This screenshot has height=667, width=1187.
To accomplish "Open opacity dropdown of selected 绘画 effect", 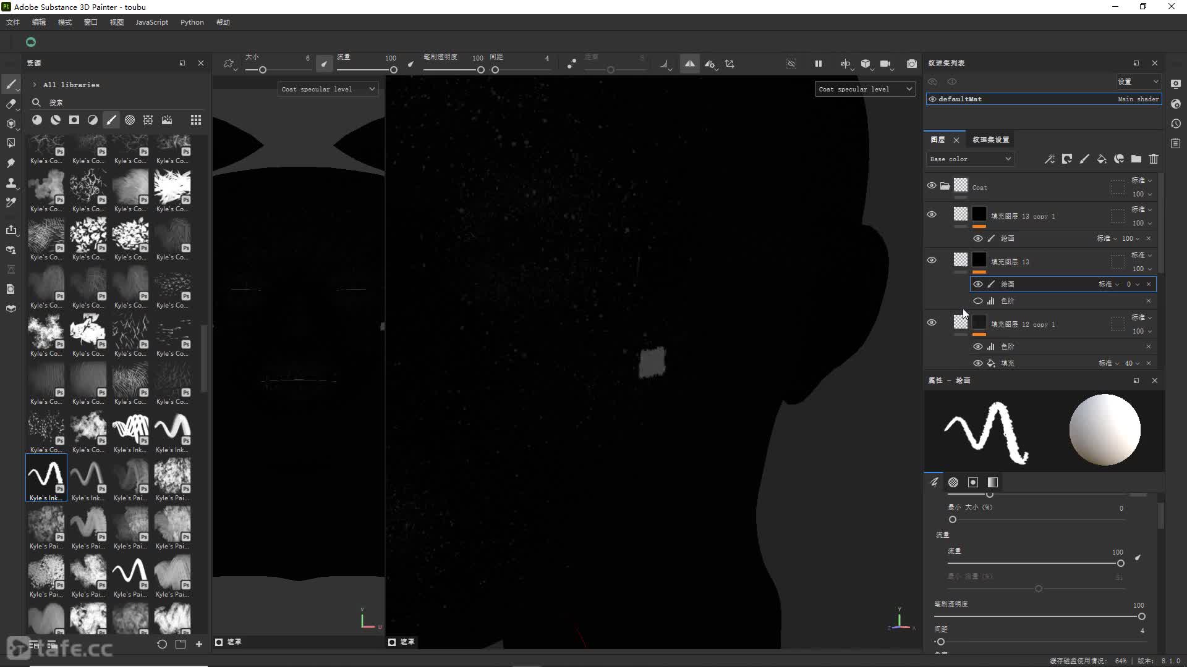I will (1133, 284).
